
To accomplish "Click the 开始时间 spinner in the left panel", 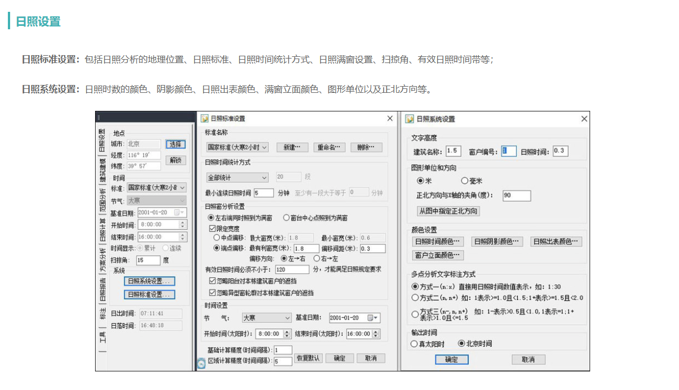I will point(182,225).
